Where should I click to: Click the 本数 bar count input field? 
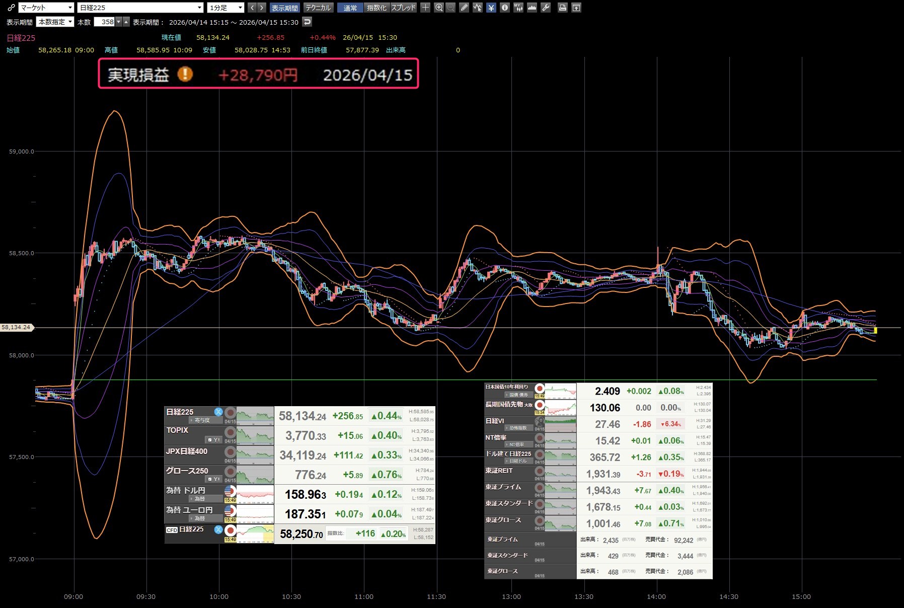tap(105, 22)
